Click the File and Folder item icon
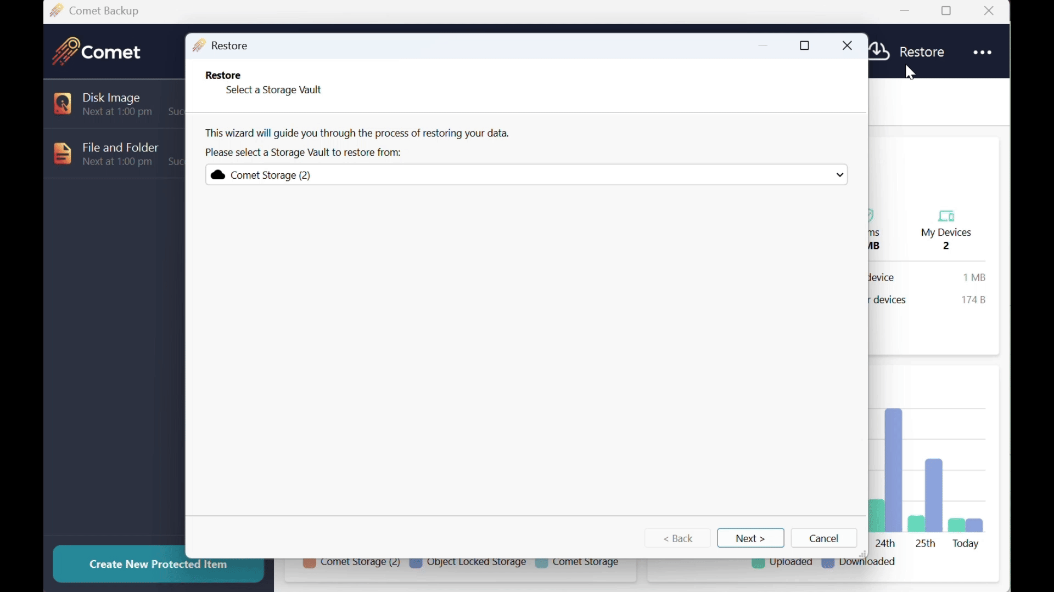Image resolution: width=1054 pixels, height=592 pixels. click(63, 153)
